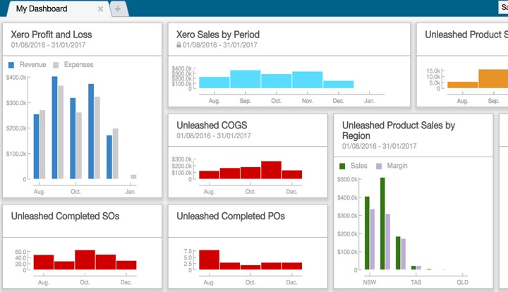
Task: Open Unleashed COGS widget title
Action: (212, 125)
